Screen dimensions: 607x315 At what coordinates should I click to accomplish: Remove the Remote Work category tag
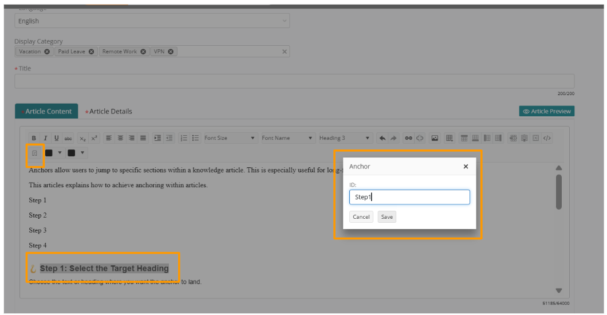143,52
